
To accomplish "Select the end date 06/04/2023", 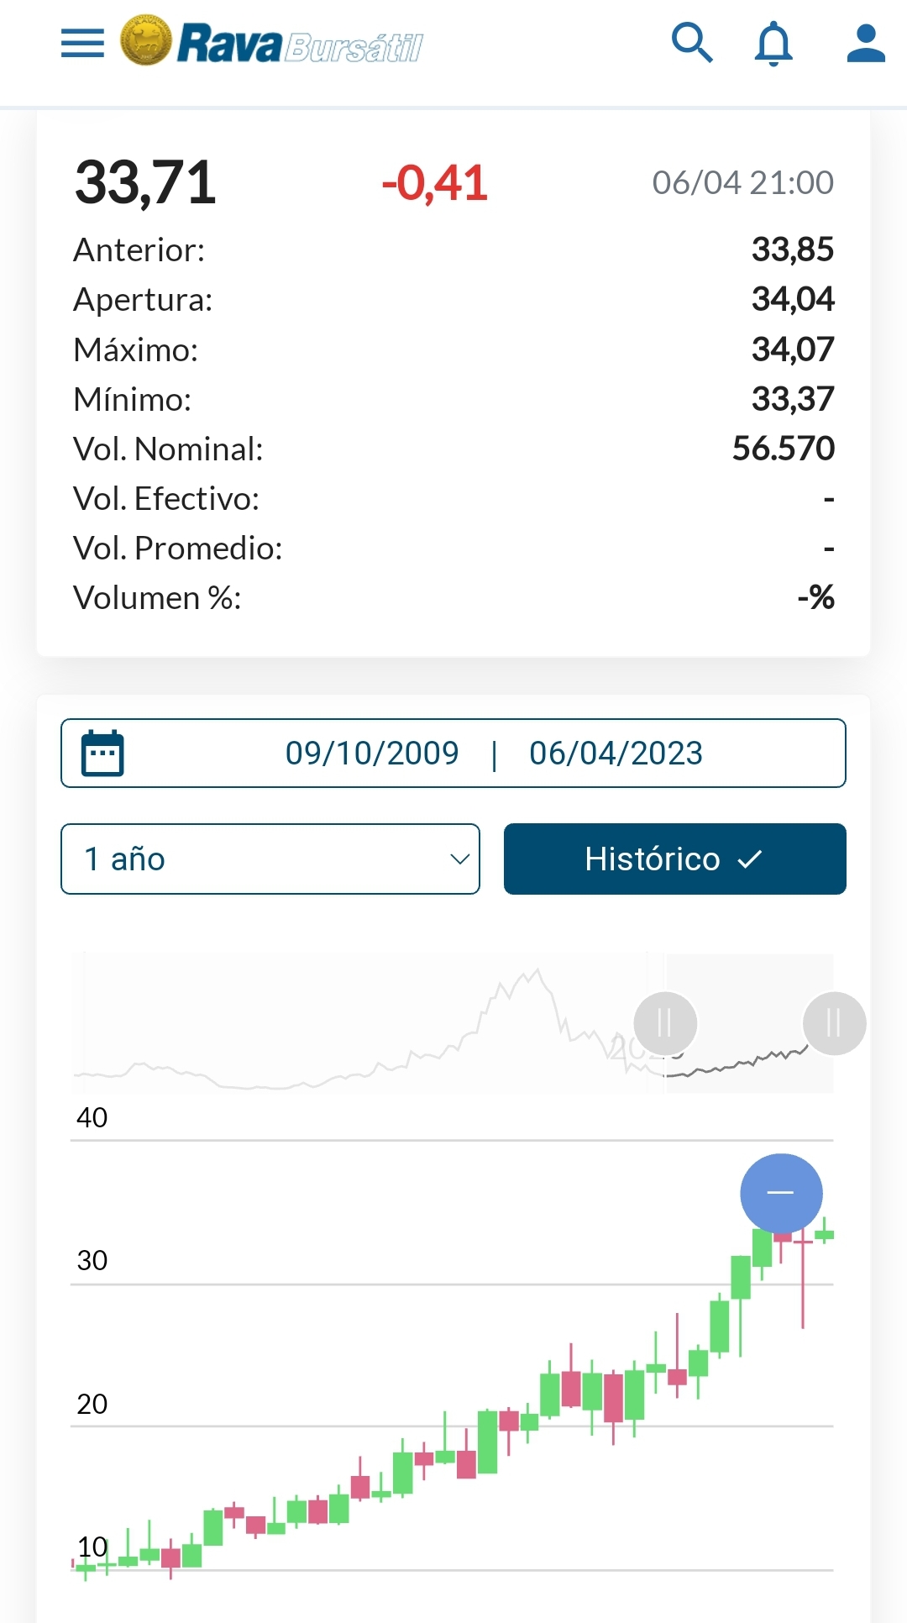I will [616, 753].
